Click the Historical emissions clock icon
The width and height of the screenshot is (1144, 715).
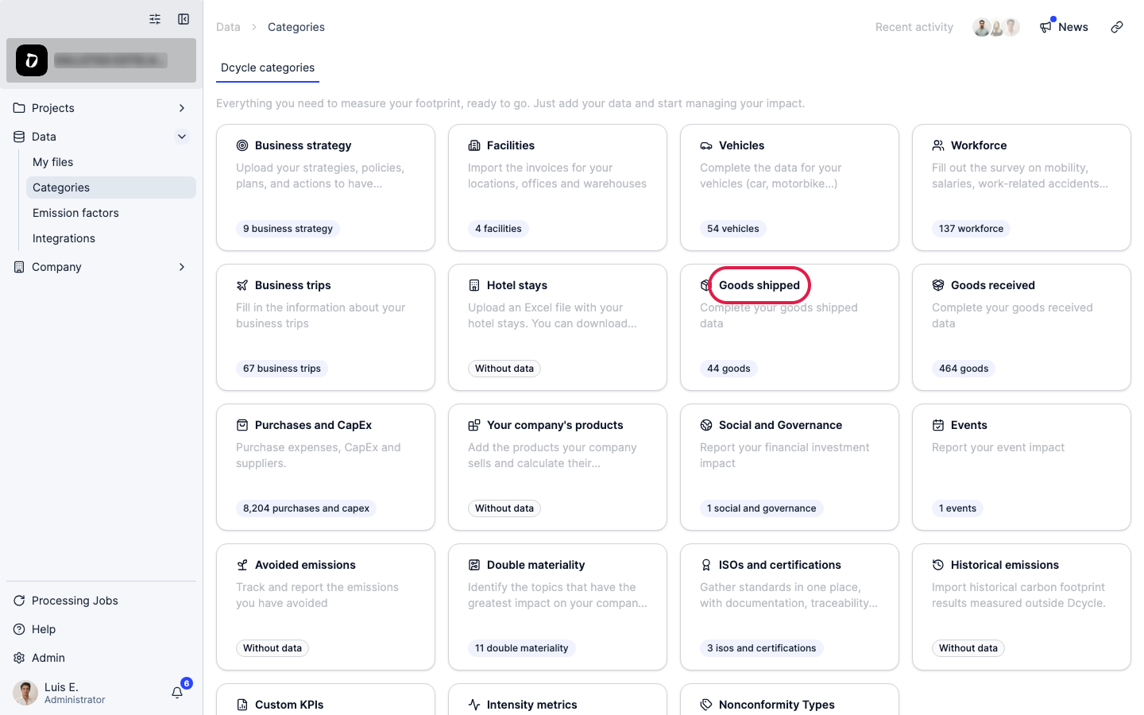coord(938,565)
